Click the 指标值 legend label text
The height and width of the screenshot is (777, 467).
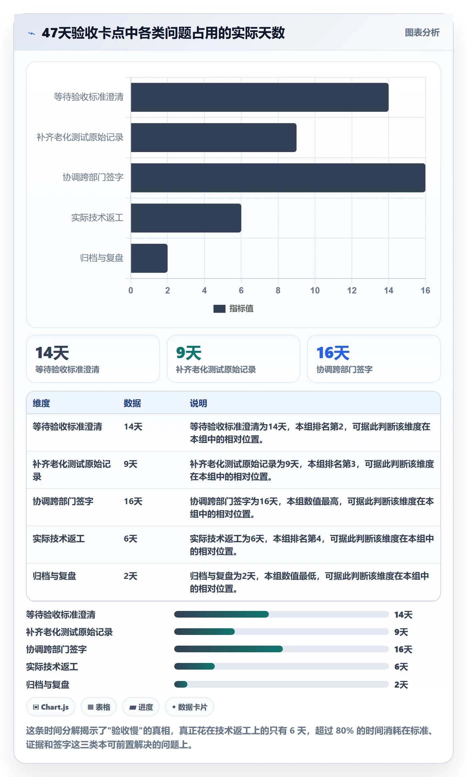[x=242, y=309]
